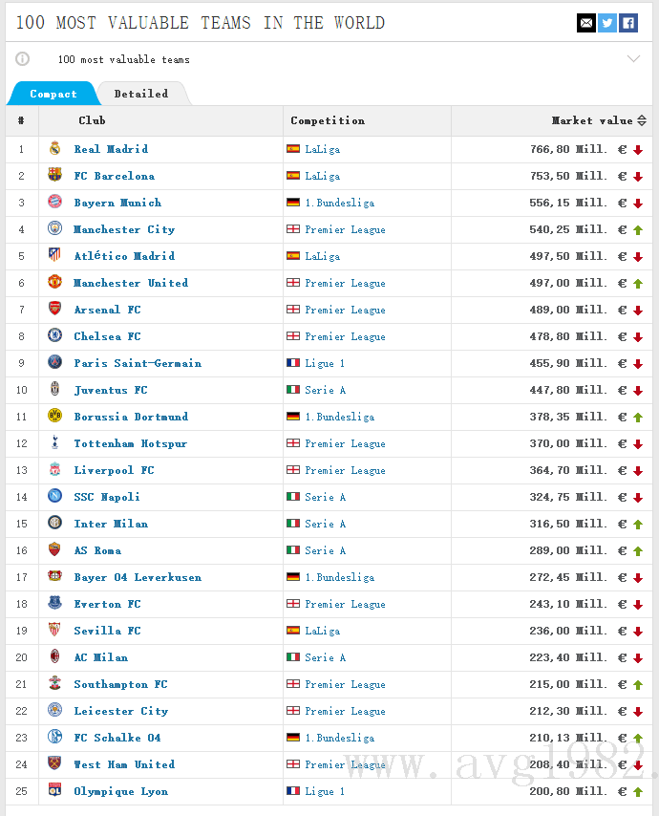Open Olympique Lyon club page
Image resolution: width=659 pixels, height=816 pixels.
coord(120,791)
